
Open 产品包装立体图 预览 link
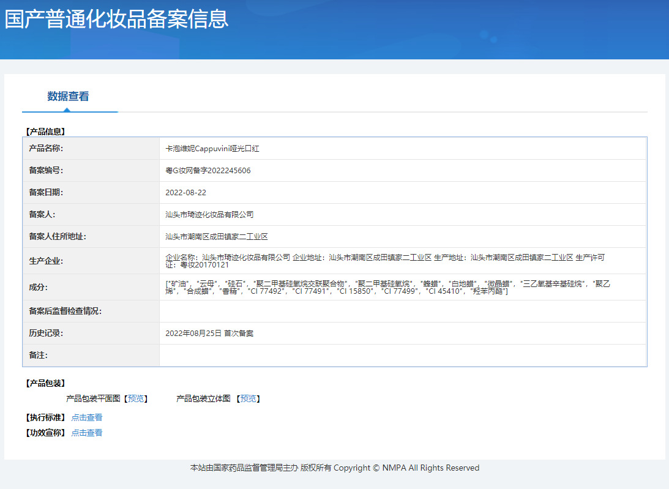click(x=248, y=398)
